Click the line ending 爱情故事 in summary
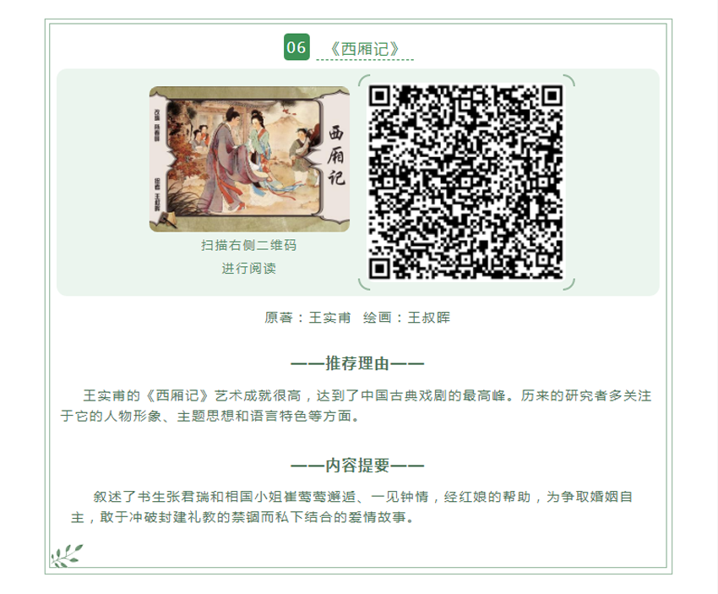 coord(242,517)
